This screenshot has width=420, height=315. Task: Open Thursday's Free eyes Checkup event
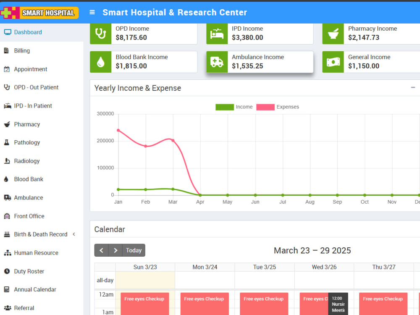point(383,304)
